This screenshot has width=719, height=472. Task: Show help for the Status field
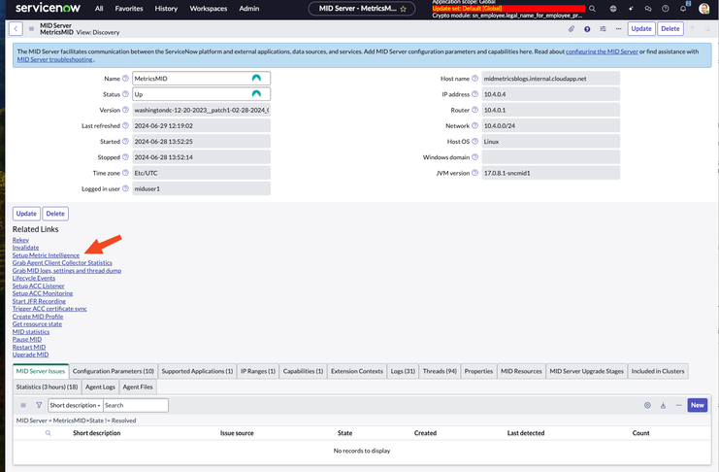tap(125, 94)
